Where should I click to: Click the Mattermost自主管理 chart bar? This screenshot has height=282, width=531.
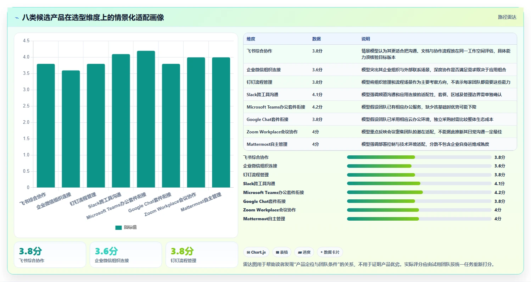pyautogui.click(x=221, y=122)
